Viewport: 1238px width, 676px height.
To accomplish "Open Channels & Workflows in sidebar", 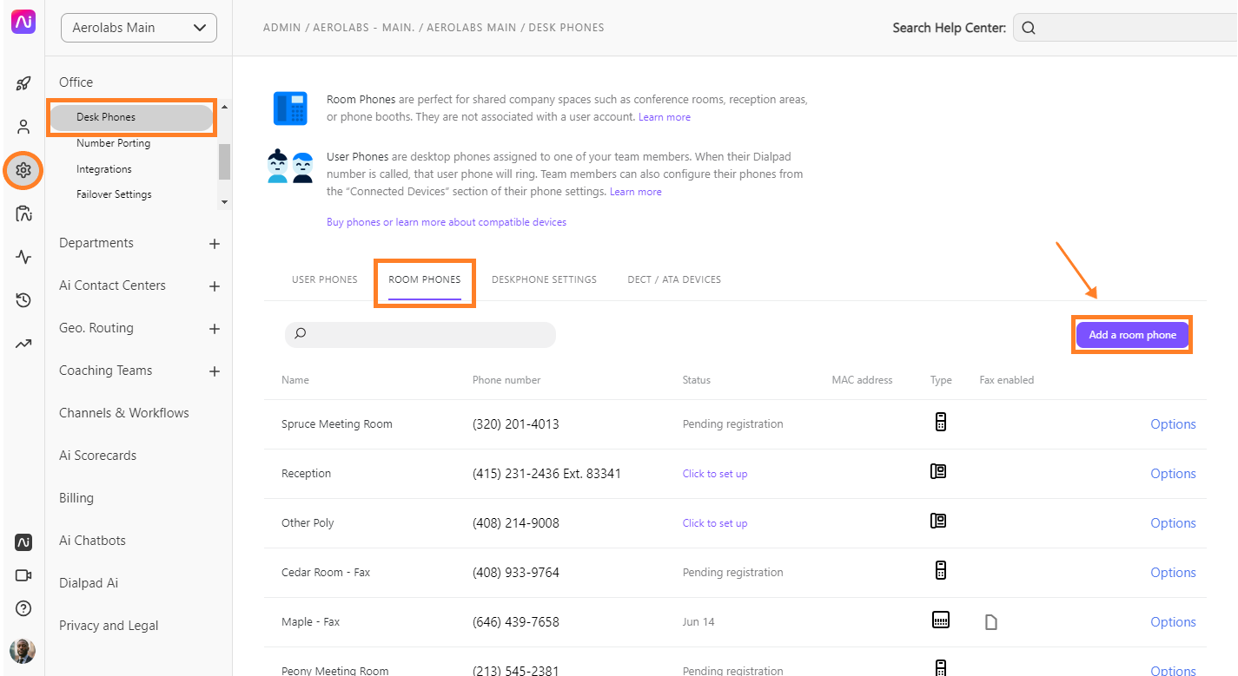I will tap(124, 413).
